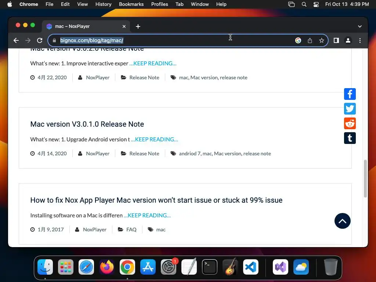Click KEEP READING under Installing software post

(147, 215)
